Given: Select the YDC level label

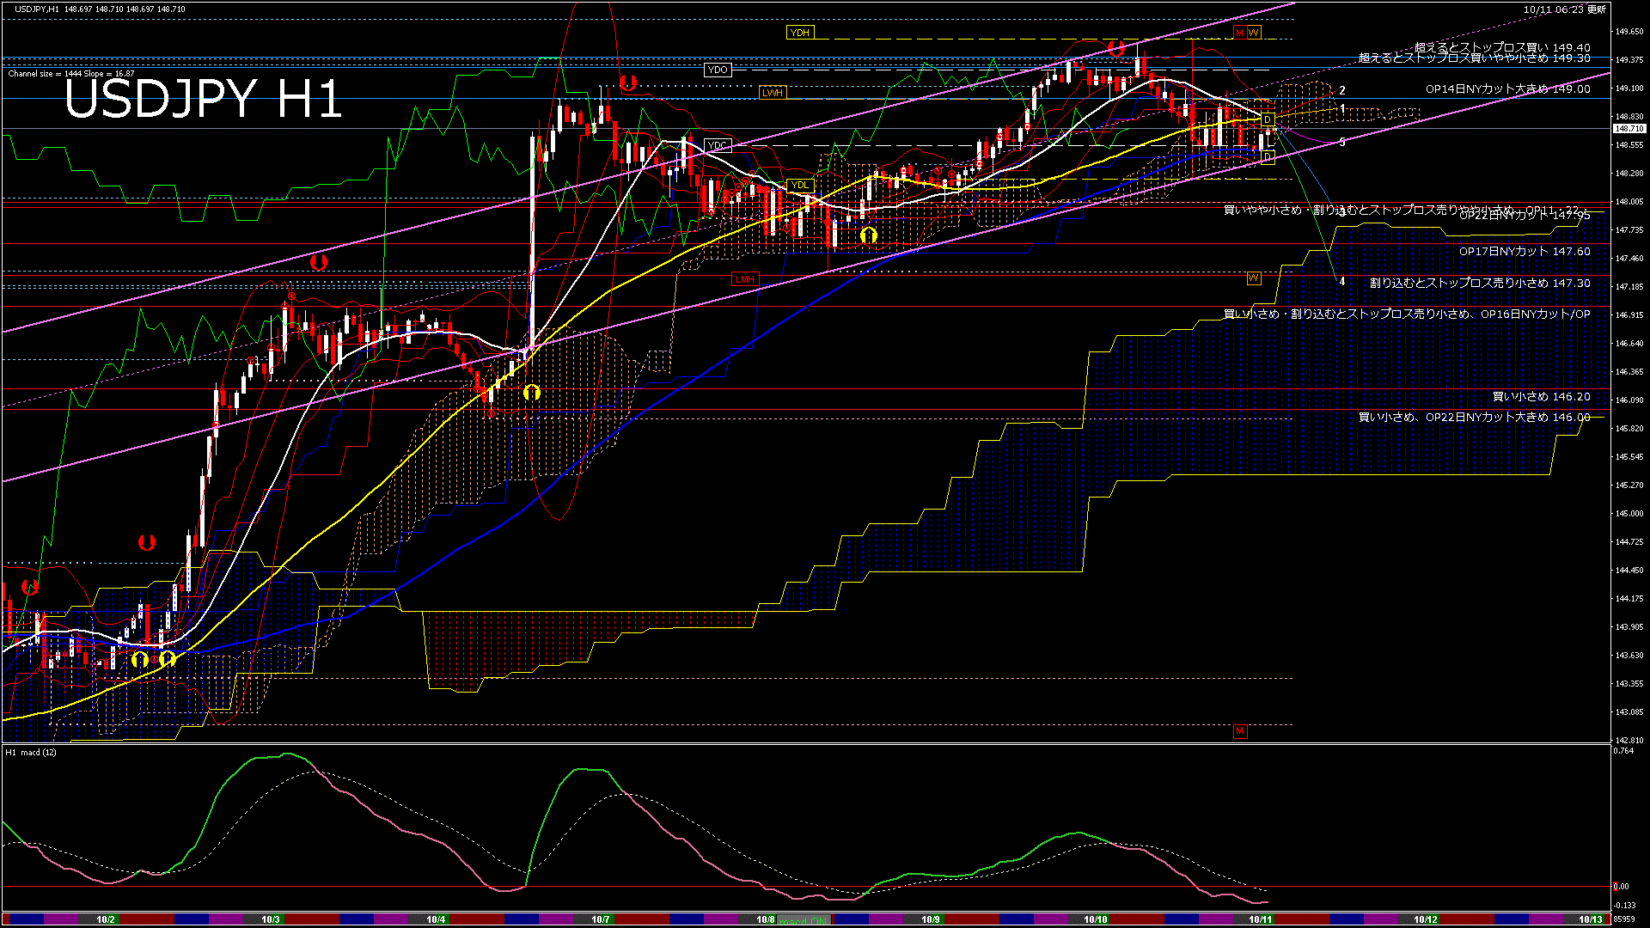Looking at the screenshot, I should pyautogui.click(x=717, y=146).
